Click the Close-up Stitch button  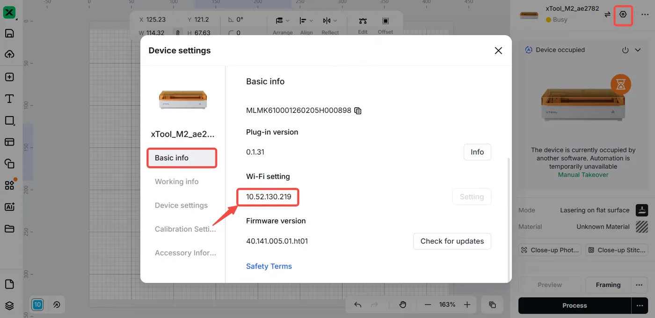click(617, 250)
